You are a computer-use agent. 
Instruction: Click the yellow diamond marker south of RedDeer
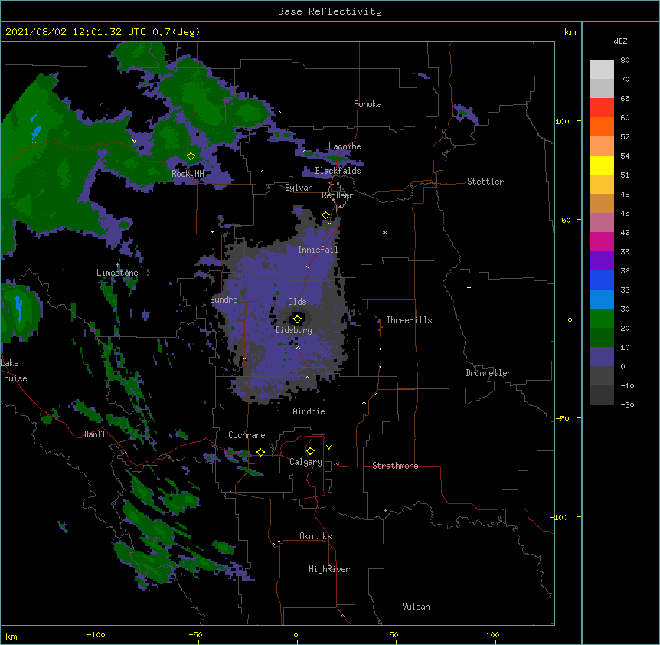pos(325,215)
